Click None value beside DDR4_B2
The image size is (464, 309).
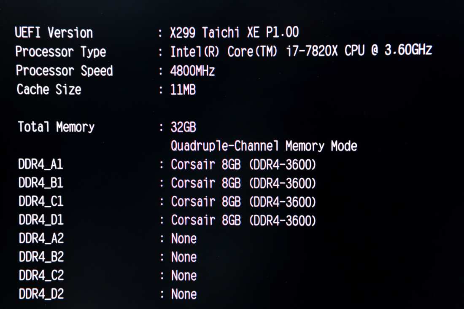click(x=183, y=257)
